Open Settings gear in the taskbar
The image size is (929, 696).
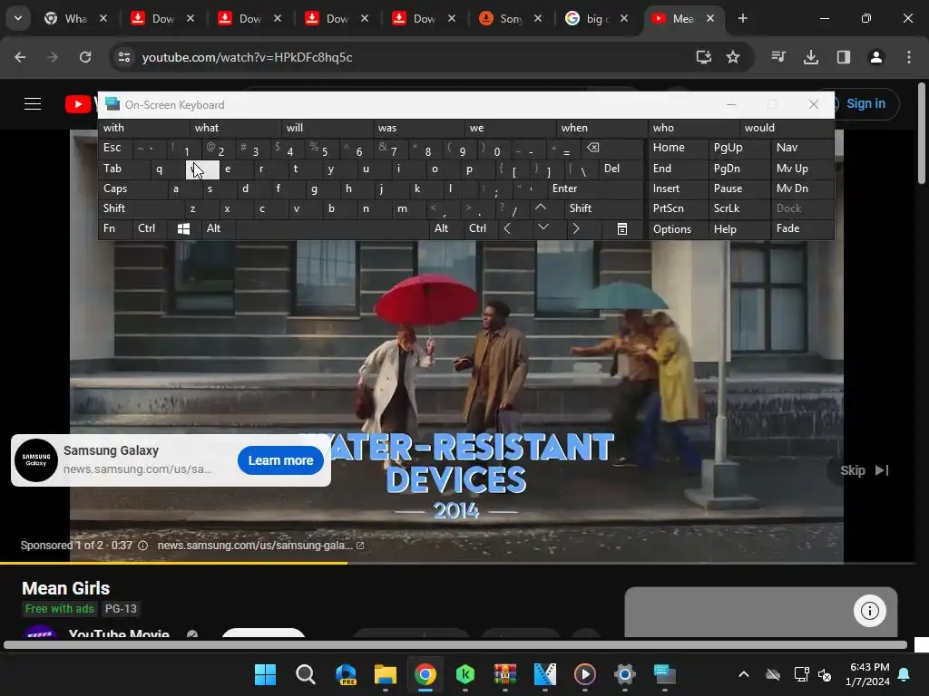(624, 674)
